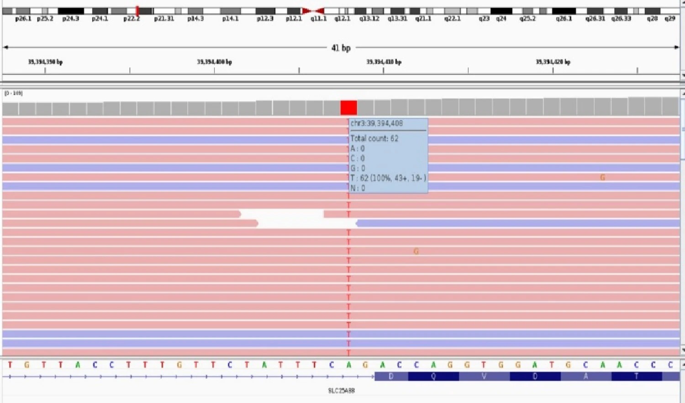Click the red region marker on the chromosome ideogram

(137, 10)
